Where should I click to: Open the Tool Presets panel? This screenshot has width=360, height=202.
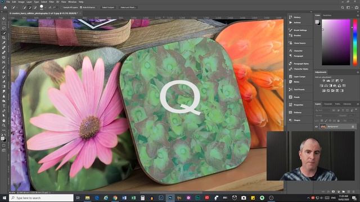point(300,89)
